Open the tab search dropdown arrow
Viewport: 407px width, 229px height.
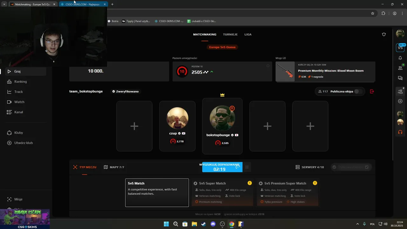(4, 4)
